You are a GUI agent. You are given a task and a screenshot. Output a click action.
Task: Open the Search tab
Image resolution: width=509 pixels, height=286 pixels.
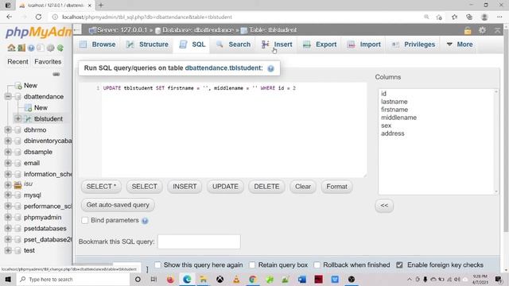pyautogui.click(x=233, y=44)
